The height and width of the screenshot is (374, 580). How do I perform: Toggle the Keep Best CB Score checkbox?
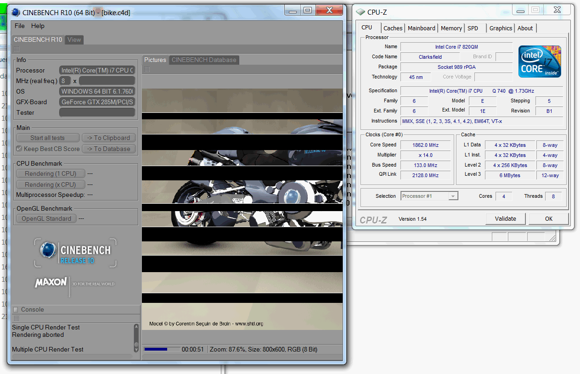pos(19,149)
